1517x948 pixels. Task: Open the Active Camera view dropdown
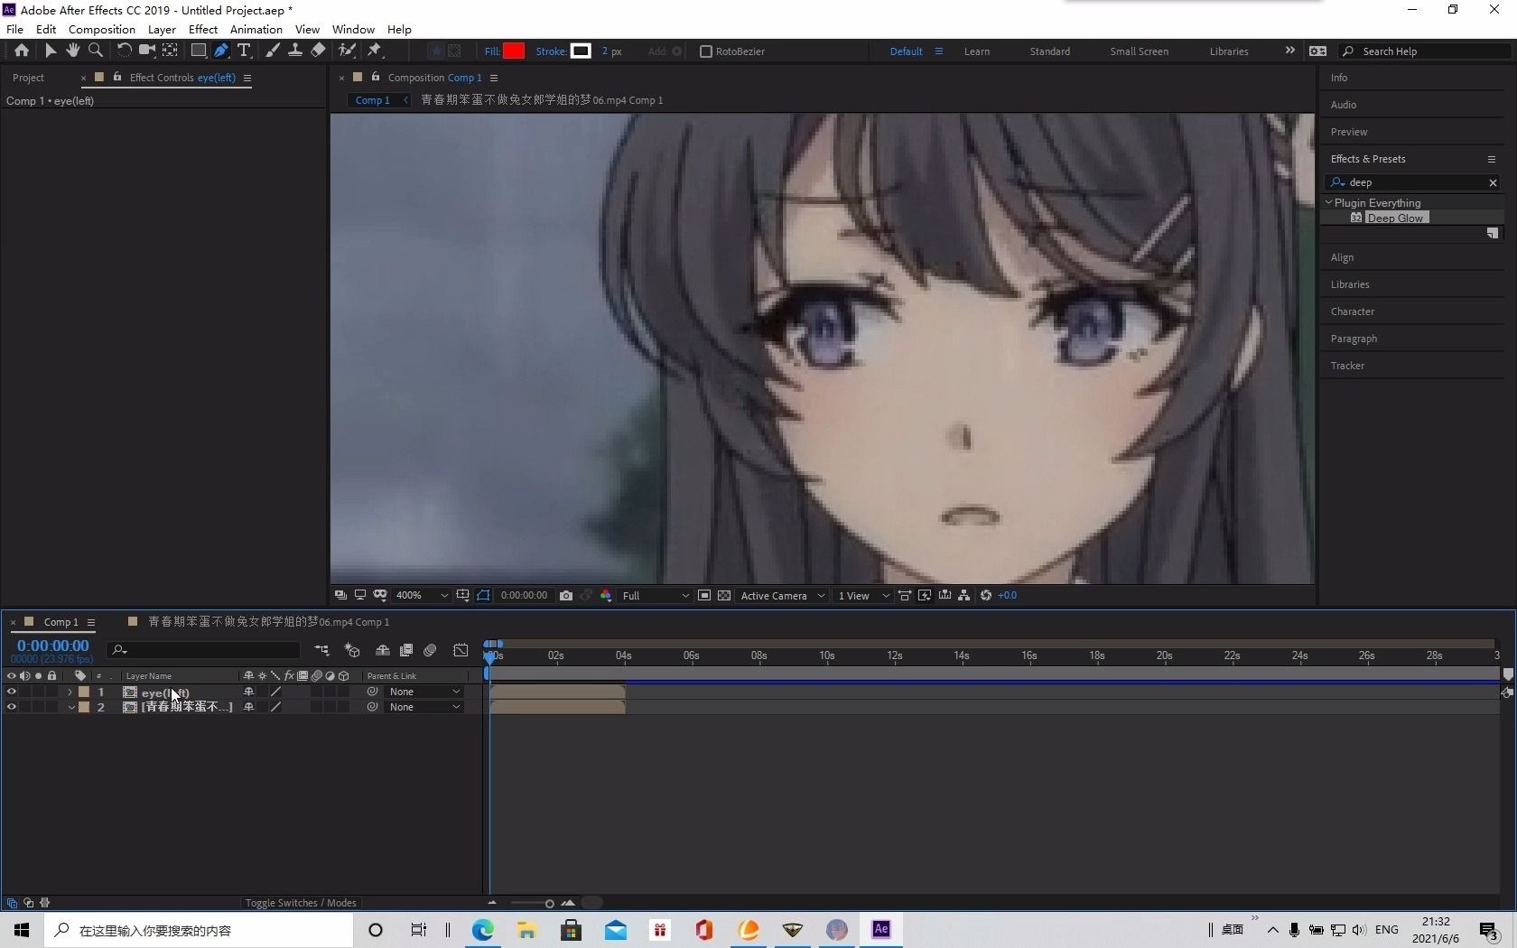coord(782,595)
